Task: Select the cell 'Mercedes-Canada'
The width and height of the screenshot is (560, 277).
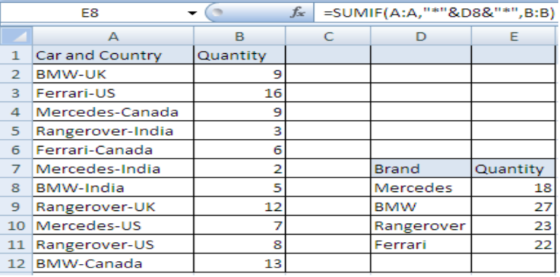Action: tap(113, 112)
